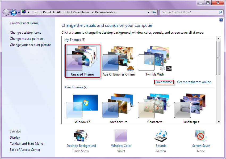Click the theme list scroll down arrow
This screenshot has height=159, width=226.
pos(219,122)
